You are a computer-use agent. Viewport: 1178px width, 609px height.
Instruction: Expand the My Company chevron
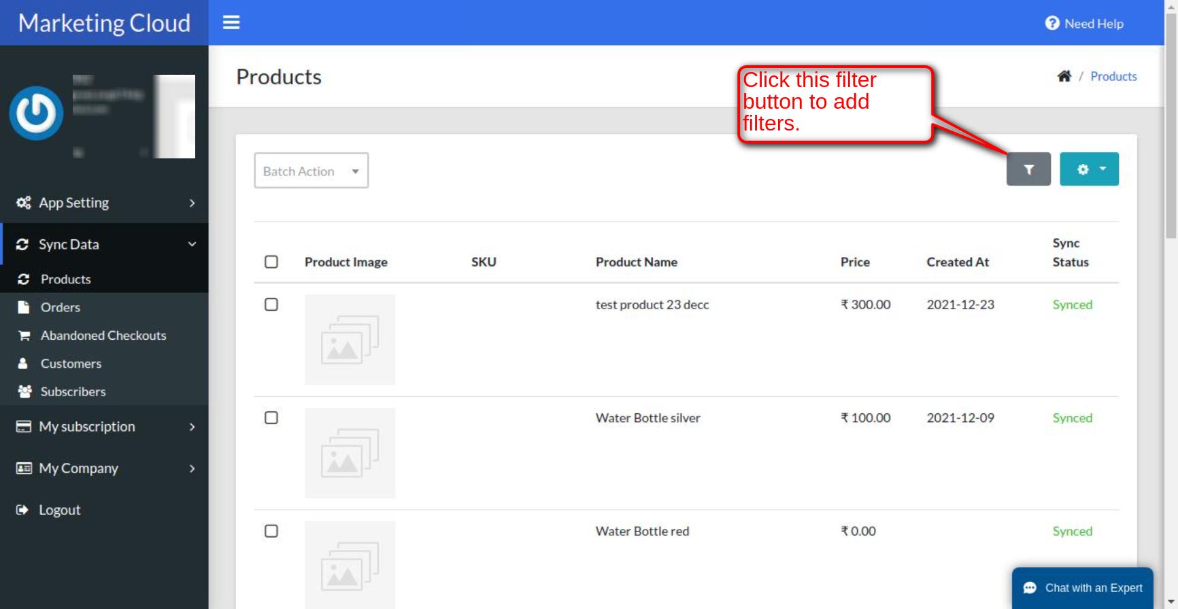point(192,468)
